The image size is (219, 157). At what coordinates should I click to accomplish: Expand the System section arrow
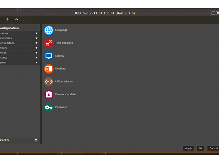click(x=36, y=63)
